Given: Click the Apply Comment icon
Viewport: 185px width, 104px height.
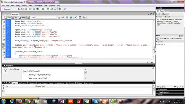Looking at the screenshot, I should click(x=4, y=52).
